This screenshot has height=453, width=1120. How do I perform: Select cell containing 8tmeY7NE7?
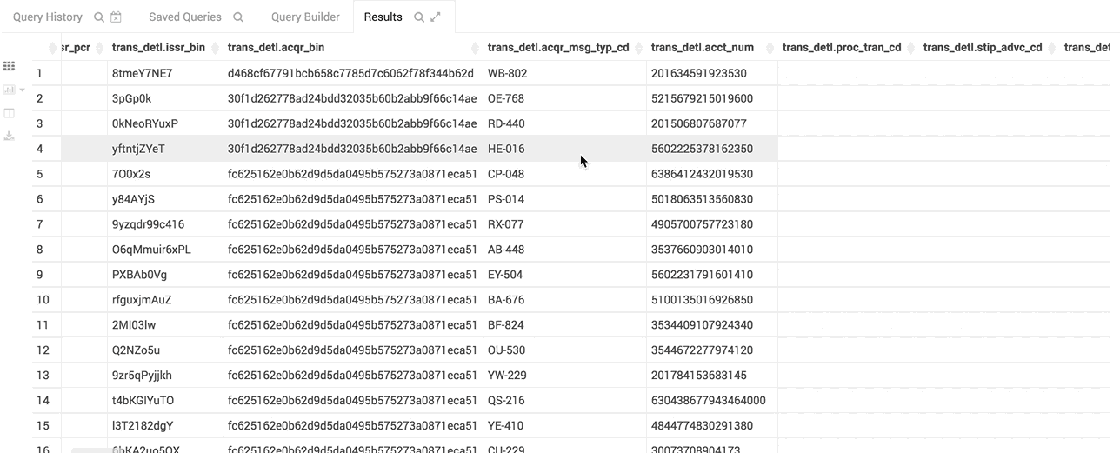[143, 73]
